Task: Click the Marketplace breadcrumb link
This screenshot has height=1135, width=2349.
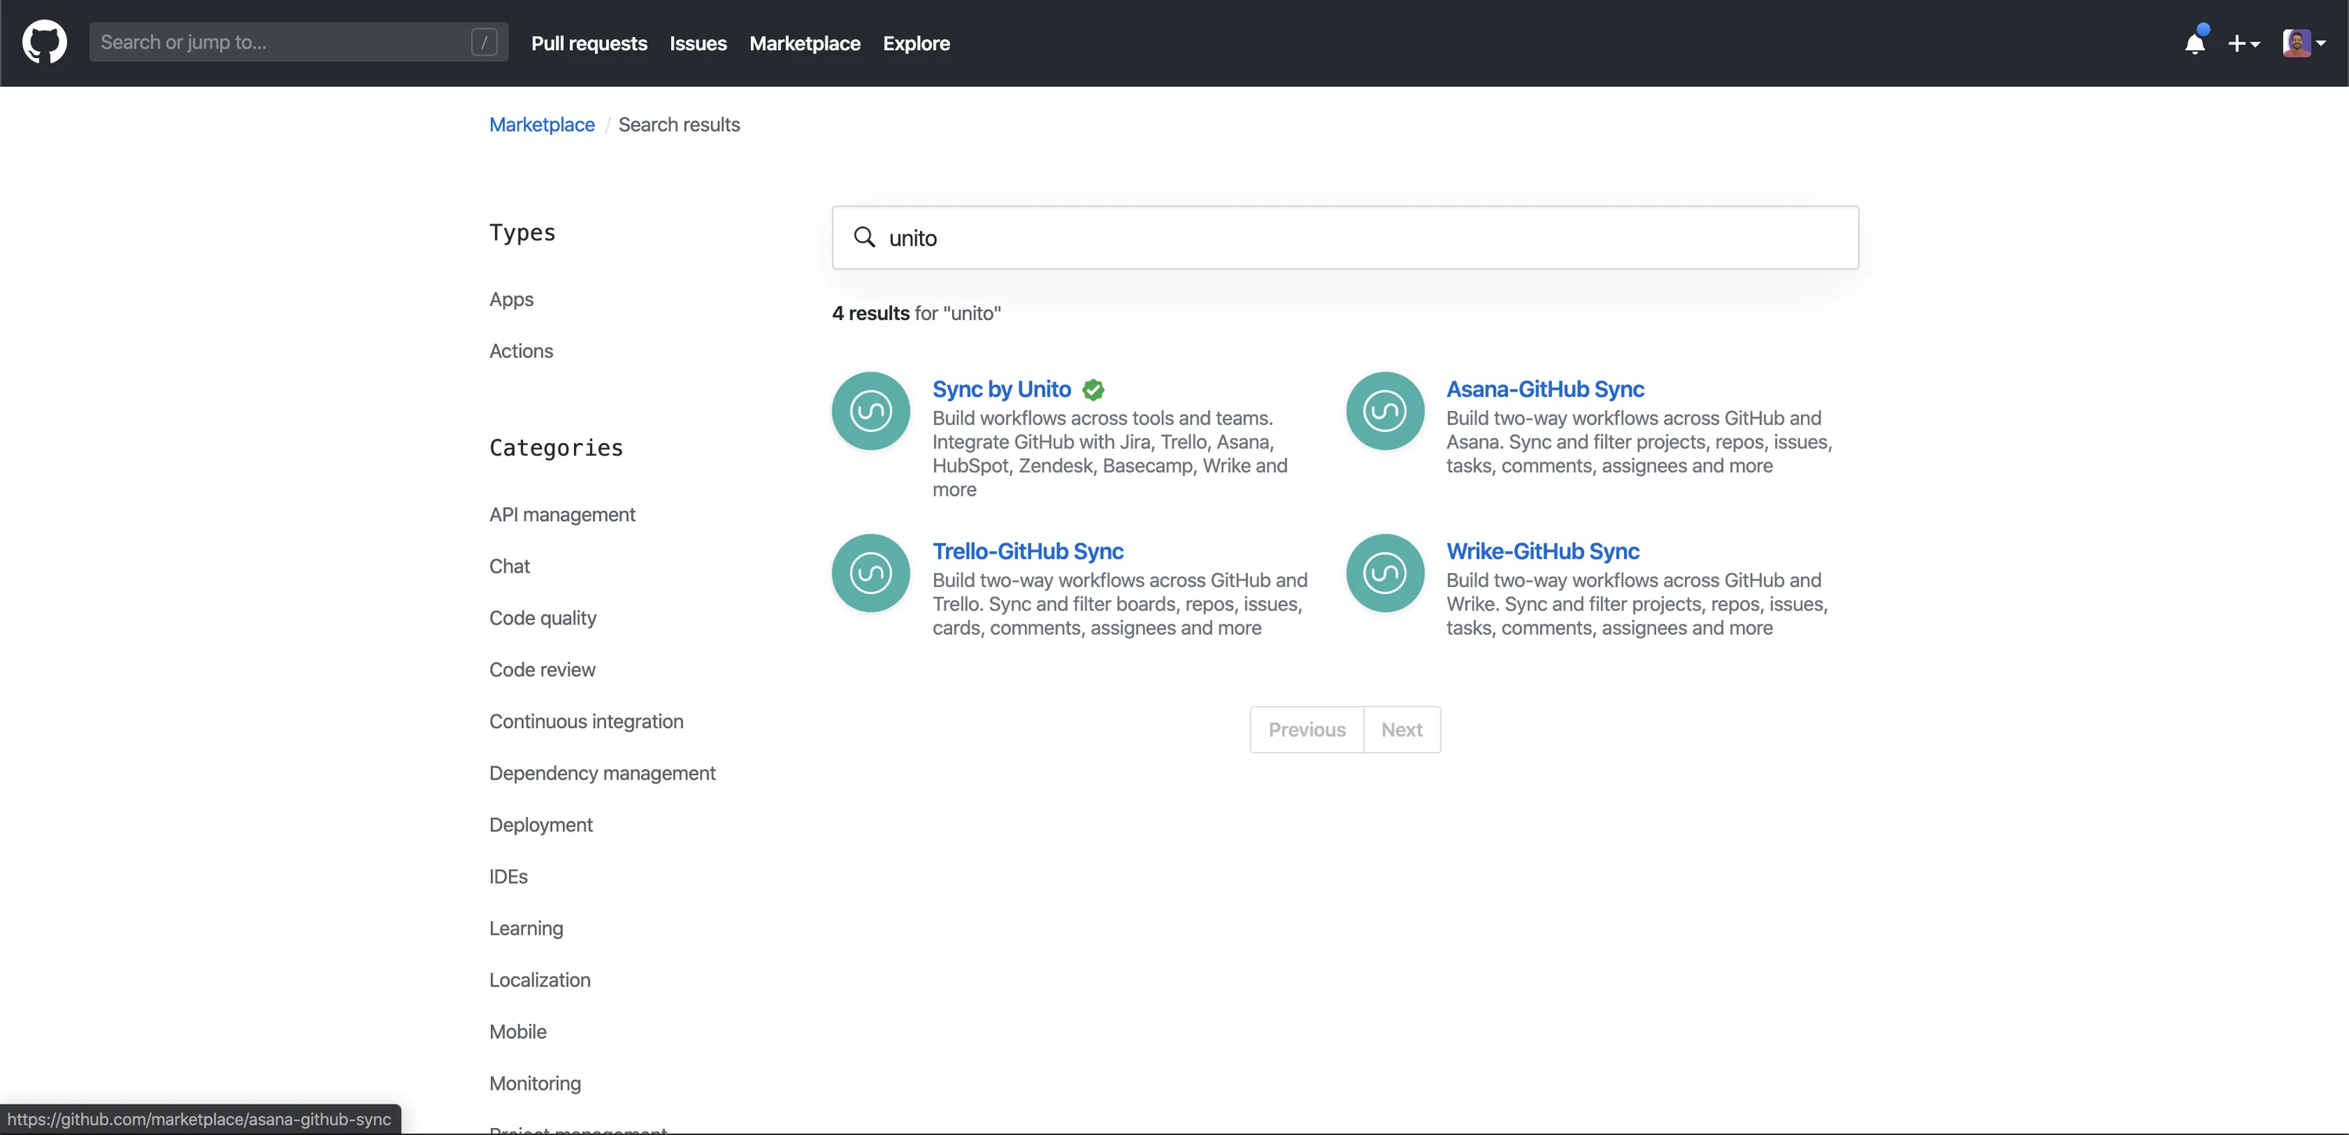Action: coord(542,125)
